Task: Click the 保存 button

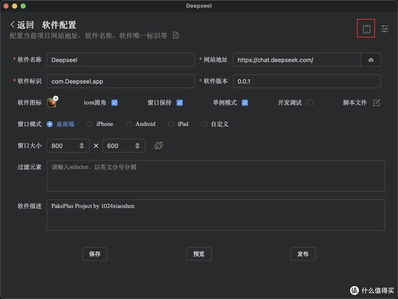Action: (x=95, y=254)
